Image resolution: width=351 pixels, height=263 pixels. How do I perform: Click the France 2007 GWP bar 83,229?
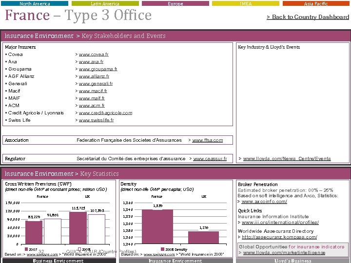pyautogui.click(x=34, y=232)
